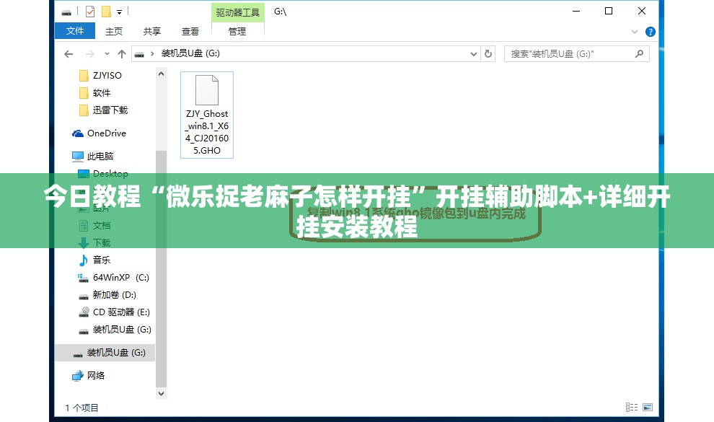The width and height of the screenshot is (714, 422).
Task: Select the 驱动器工具 contextual tab
Action: (238, 13)
